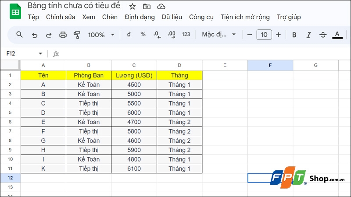Open the 123 number formats menu
The image size is (351, 197).
[x=186, y=35]
